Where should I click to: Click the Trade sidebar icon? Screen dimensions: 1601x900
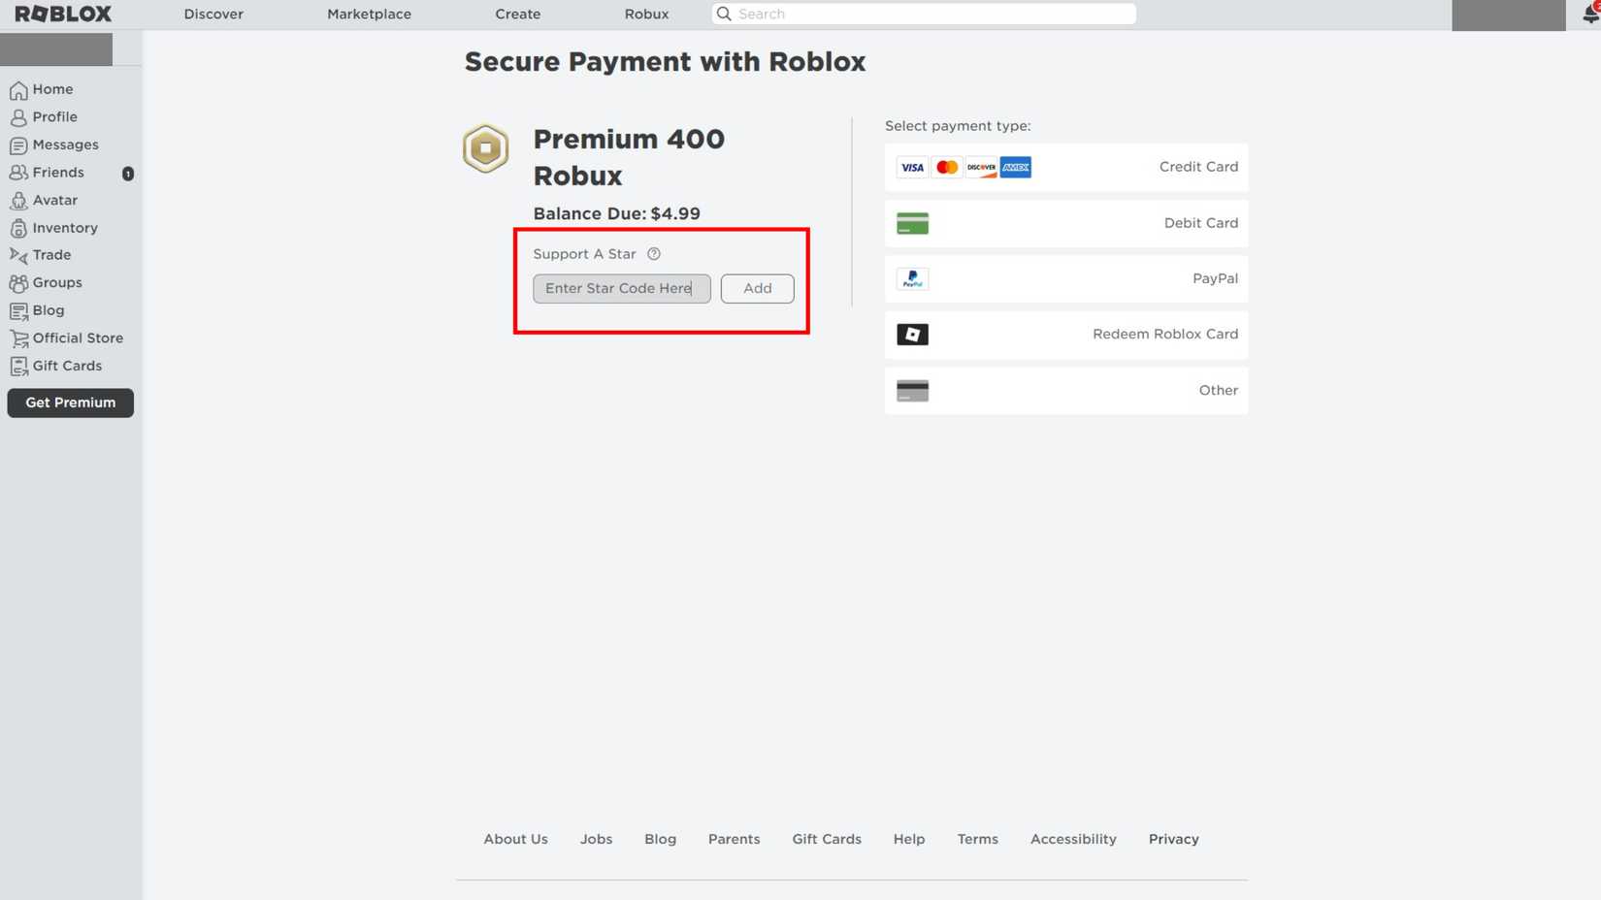[x=18, y=255]
